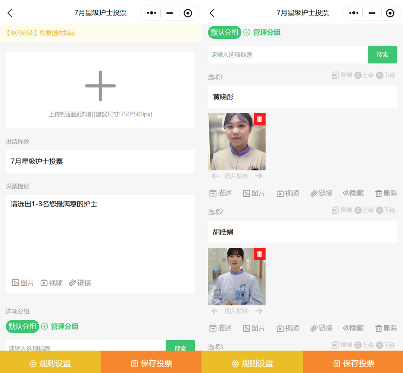Copy 选项2 with its 复制 button
Viewport: 403px width, 373px height.
click(342, 210)
